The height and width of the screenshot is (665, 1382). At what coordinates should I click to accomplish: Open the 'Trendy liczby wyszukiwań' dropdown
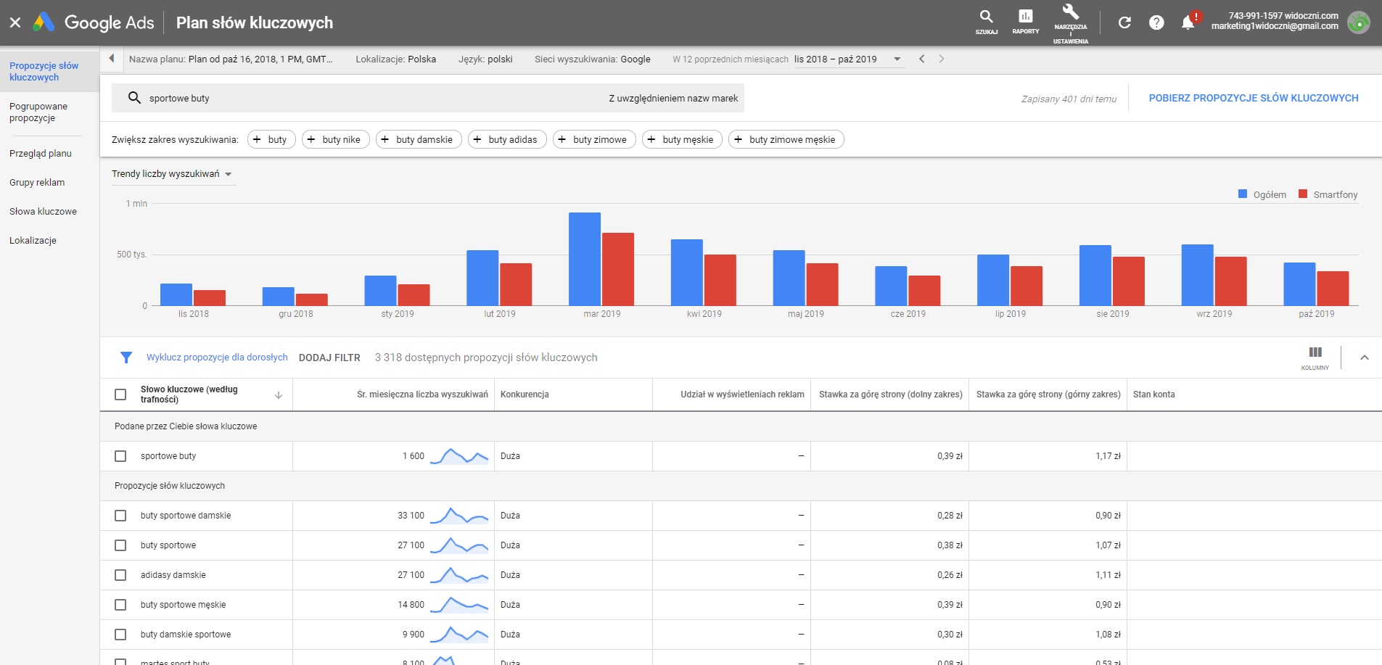click(x=172, y=174)
